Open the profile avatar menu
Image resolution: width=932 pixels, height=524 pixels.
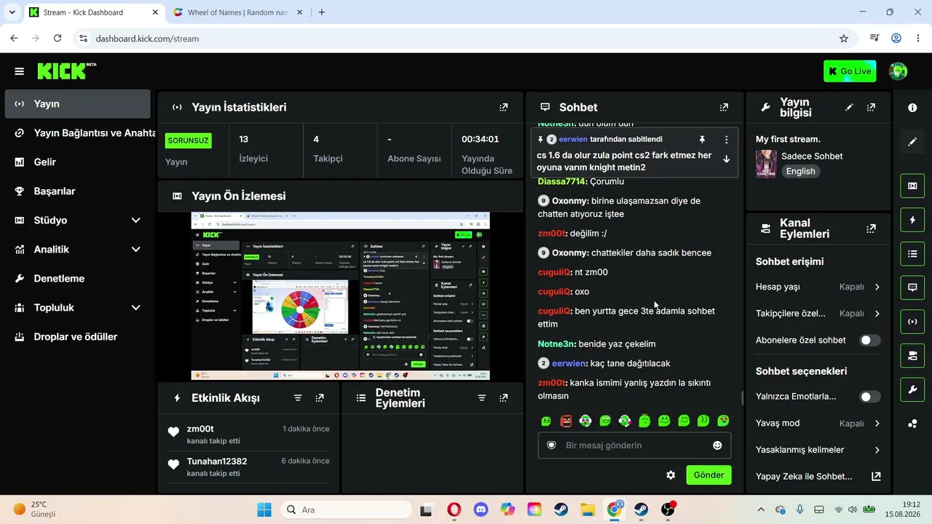click(898, 71)
